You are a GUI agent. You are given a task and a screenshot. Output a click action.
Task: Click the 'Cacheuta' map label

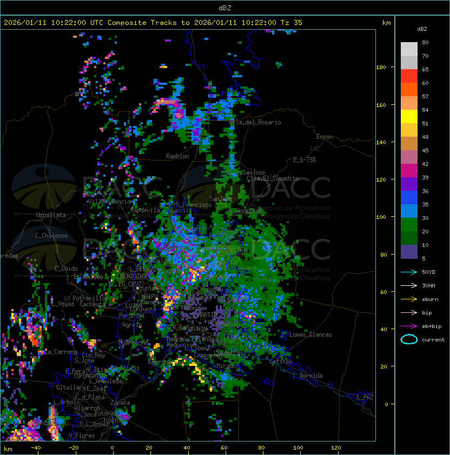click(x=92, y=304)
